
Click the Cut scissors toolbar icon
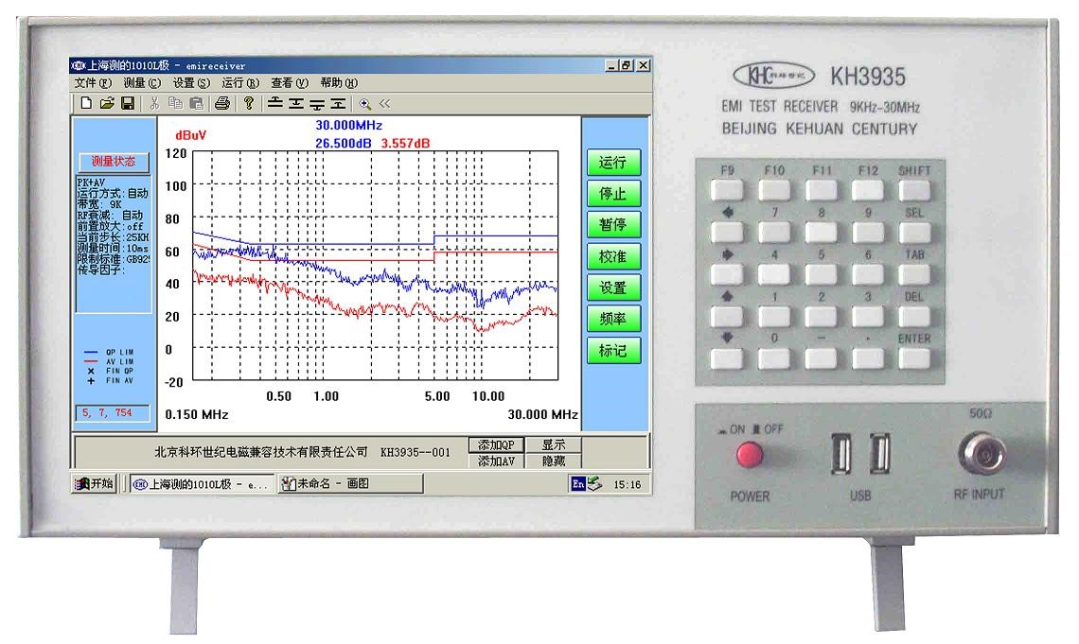(154, 103)
